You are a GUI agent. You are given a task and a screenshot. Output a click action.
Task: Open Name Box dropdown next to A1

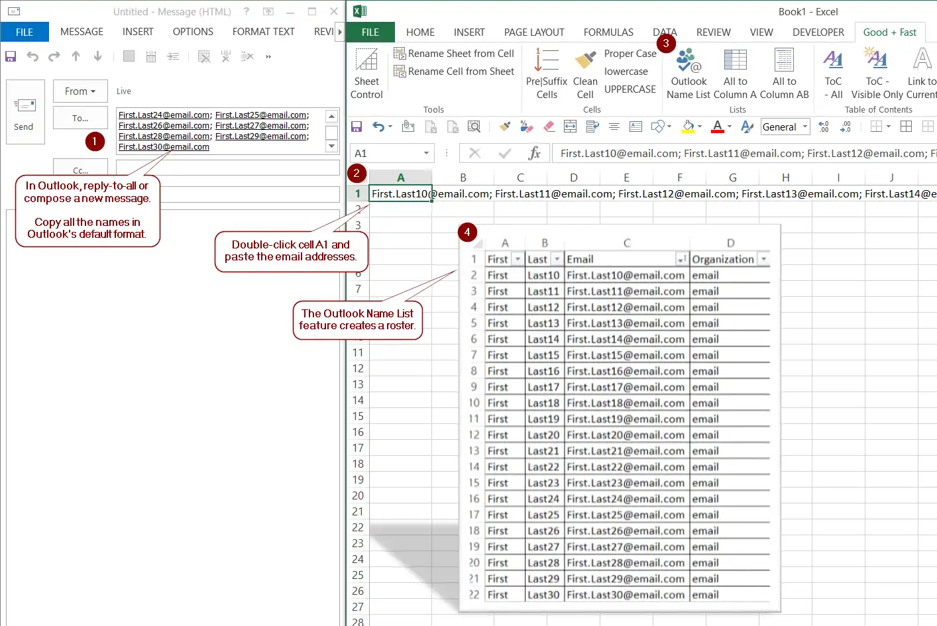point(426,153)
